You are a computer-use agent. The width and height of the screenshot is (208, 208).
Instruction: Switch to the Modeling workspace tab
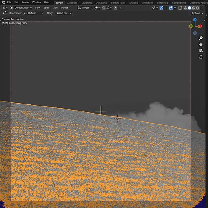click(72, 3)
